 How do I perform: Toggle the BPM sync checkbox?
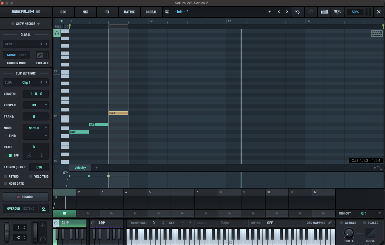tap(10, 155)
